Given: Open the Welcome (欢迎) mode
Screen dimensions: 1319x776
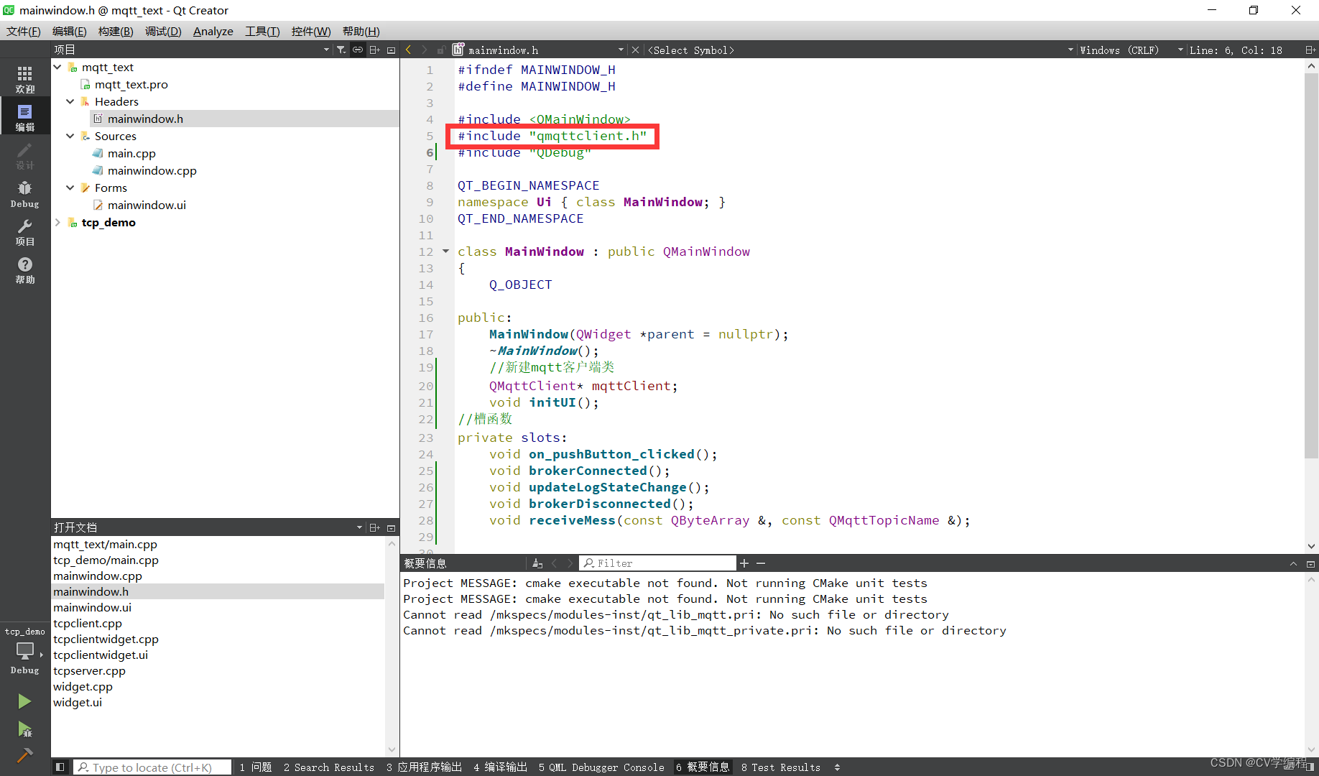Looking at the screenshot, I should pos(24,80).
